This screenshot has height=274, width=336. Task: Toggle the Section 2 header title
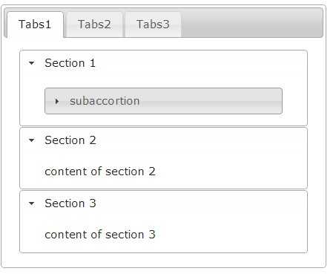(x=70, y=140)
